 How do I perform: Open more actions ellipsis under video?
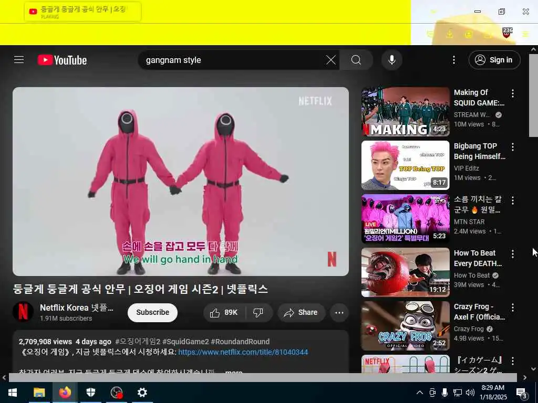click(339, 313)
